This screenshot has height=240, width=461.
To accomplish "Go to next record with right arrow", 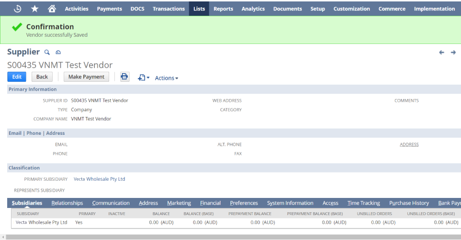I will pos(453,52).
